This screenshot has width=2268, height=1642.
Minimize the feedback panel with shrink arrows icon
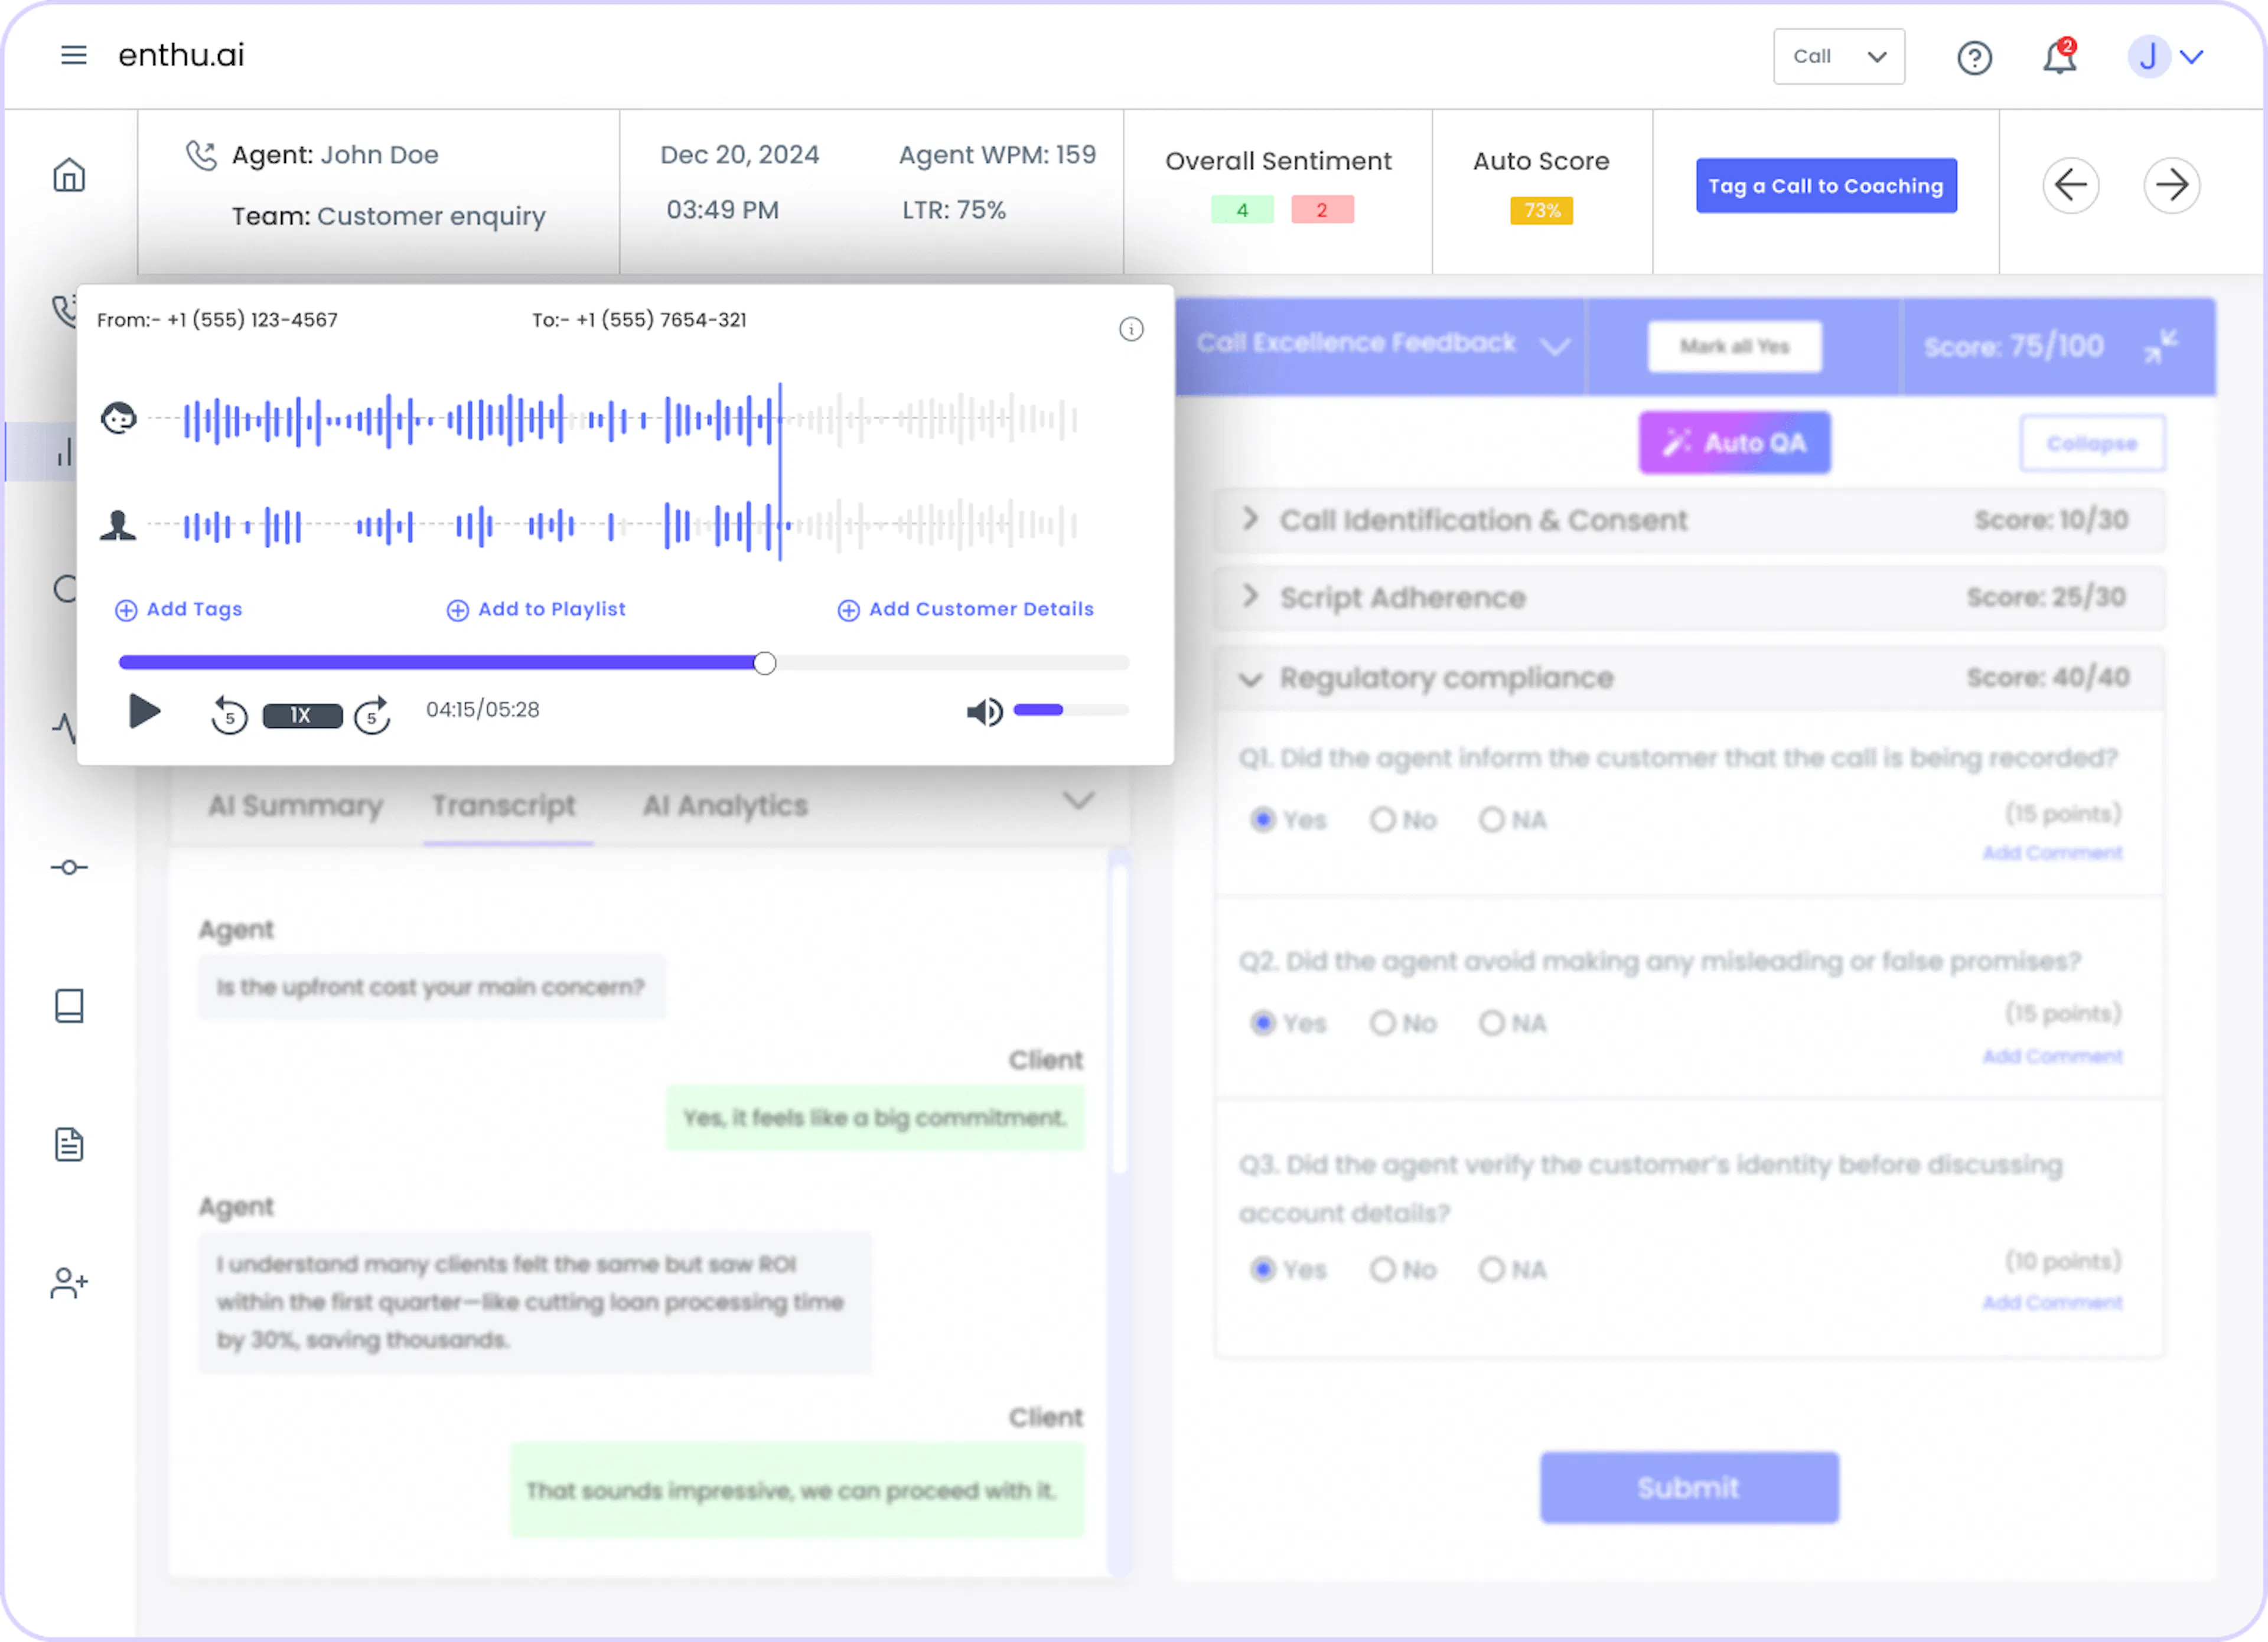pyautogui.click(x=2160, y=347)
